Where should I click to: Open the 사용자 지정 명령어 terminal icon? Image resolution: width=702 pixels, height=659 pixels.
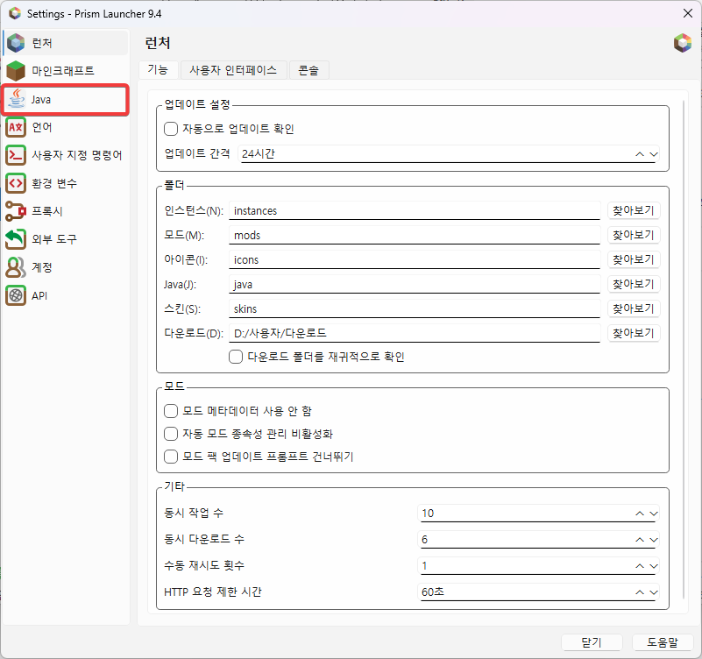pyautogui.click(x=16, y=155)
